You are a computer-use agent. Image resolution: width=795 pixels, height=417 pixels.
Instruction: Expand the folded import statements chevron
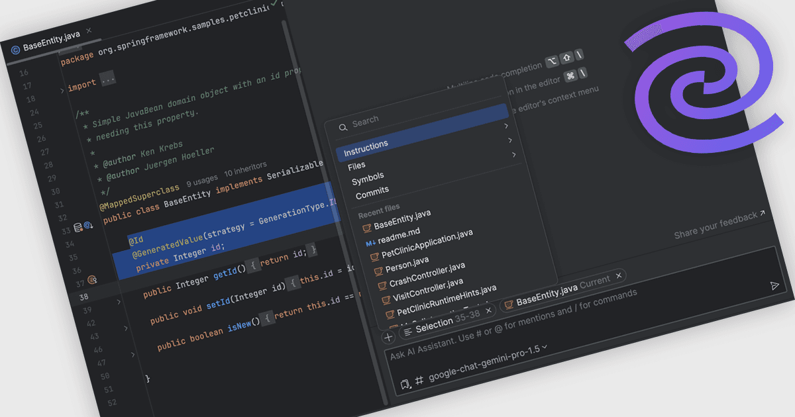point(62,91)
